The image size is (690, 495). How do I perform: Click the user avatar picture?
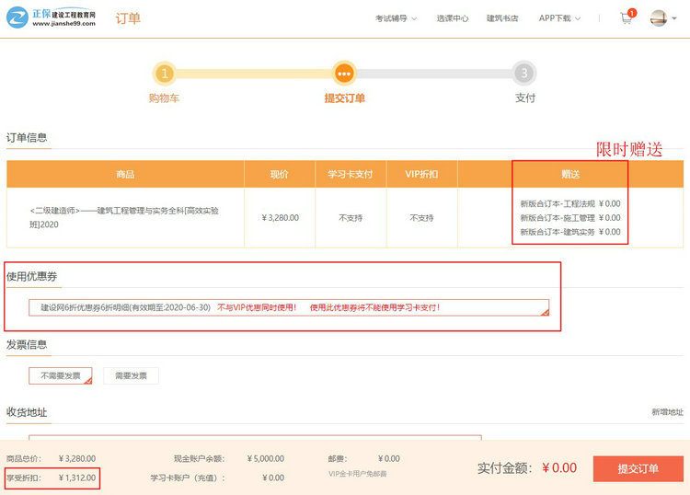[x=658, y=17]
